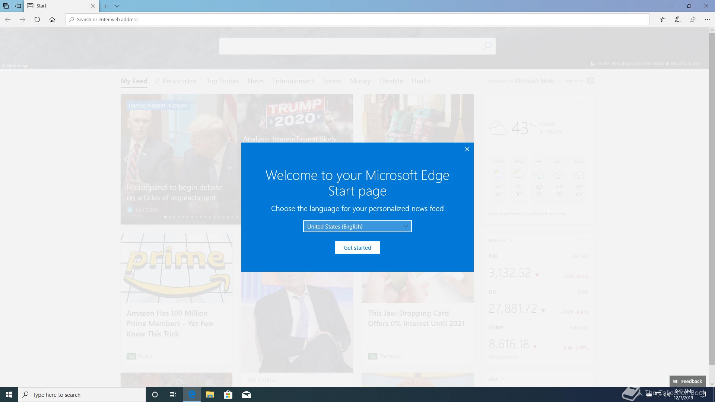Open feed settings gear icon
The width and height of the screenshot is (715, 402).
point(591,80)
